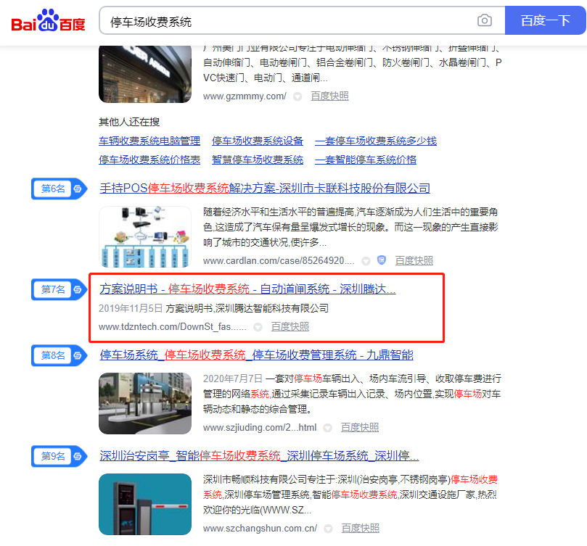Open result 深圳治安岗亭_智能停车场收费系统 title
The image size is (587, 546).
259,456
